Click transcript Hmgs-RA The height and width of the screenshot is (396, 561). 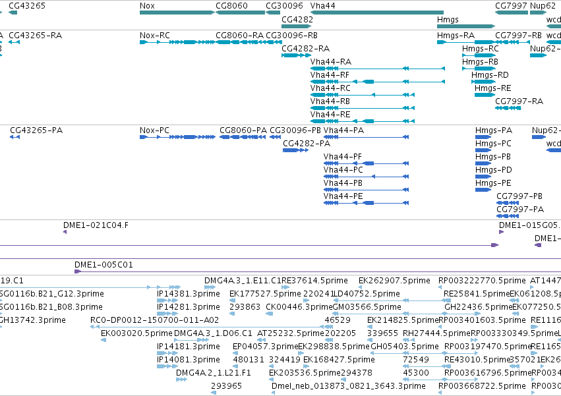(x=466, y=42)
